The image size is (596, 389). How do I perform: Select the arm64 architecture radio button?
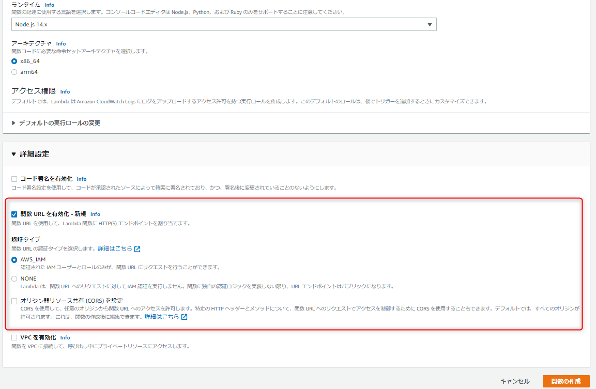point(15,72)
